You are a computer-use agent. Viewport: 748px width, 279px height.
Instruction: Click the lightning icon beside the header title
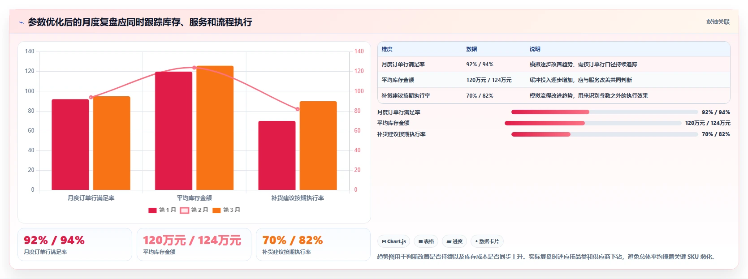21,22
